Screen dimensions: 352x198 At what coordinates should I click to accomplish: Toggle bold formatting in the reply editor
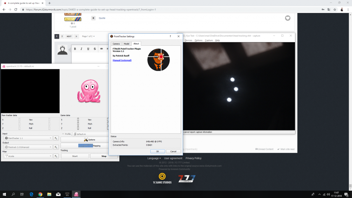[x=75, y=49]
